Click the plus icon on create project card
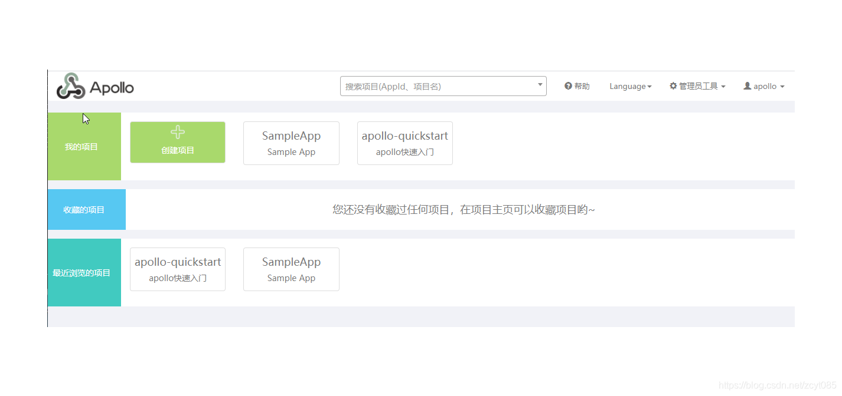842x396 pixels. pos(178,132)
